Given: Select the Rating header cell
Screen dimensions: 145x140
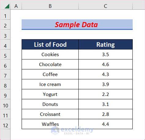Looking at the screenshot, I should [106, 44].
